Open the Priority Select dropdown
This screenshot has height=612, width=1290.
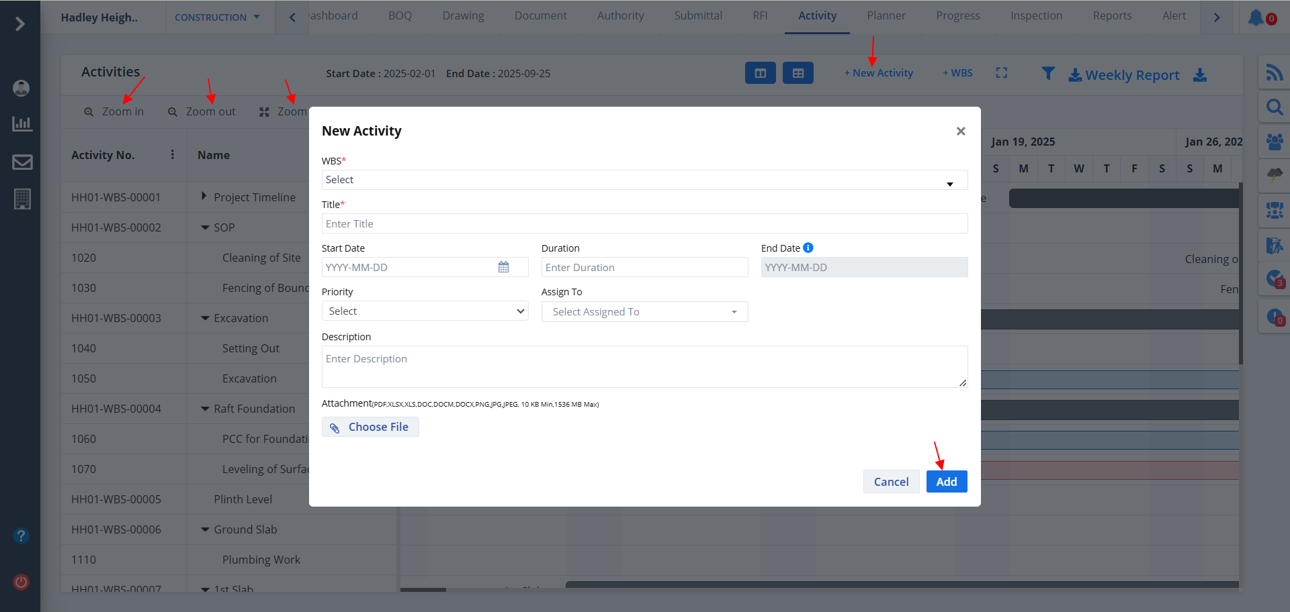click(425, 311)
